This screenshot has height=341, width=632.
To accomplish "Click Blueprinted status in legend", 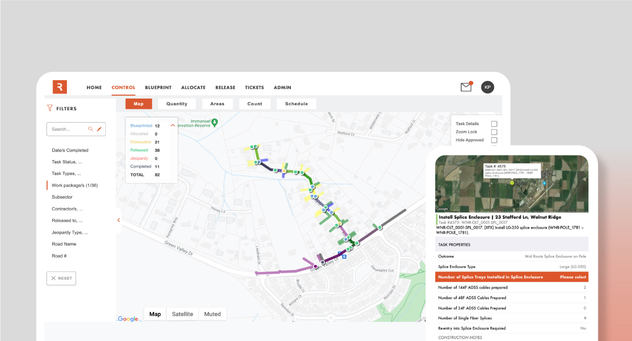I will 141,126.
